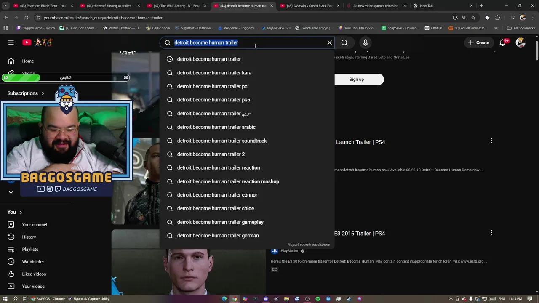Expand the Subscriptions section
This screenshot has width=539, height=303.
pos(26,93)
